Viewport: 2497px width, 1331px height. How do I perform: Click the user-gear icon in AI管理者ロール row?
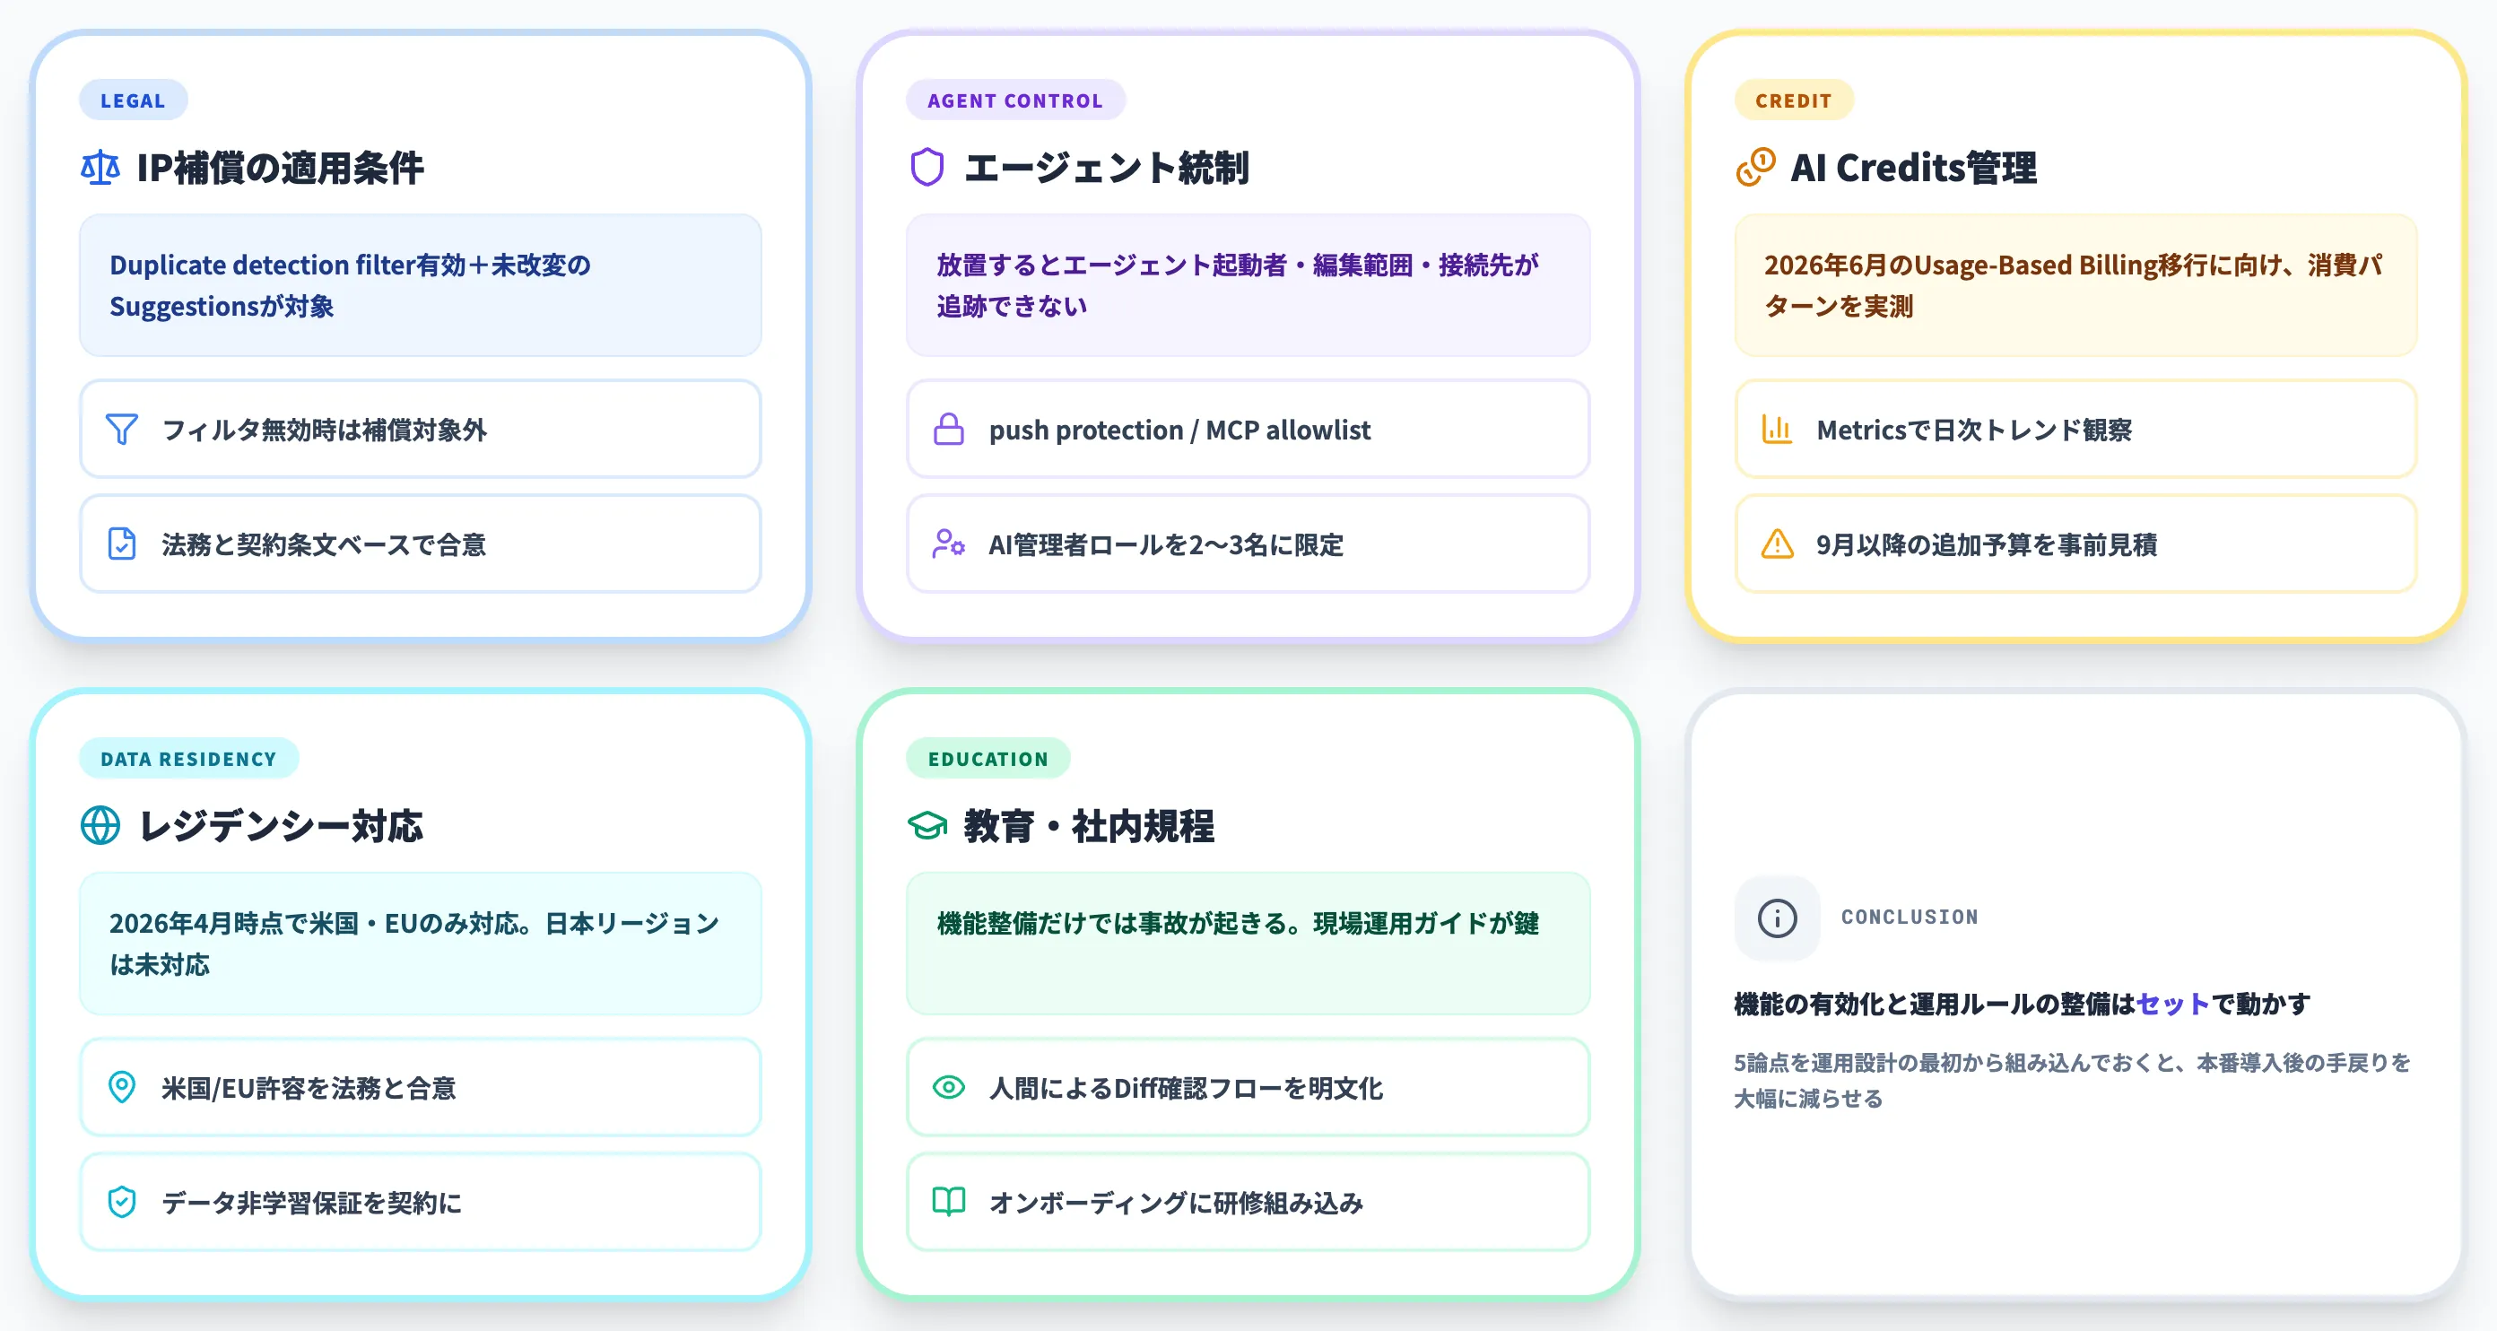(948, 544)
